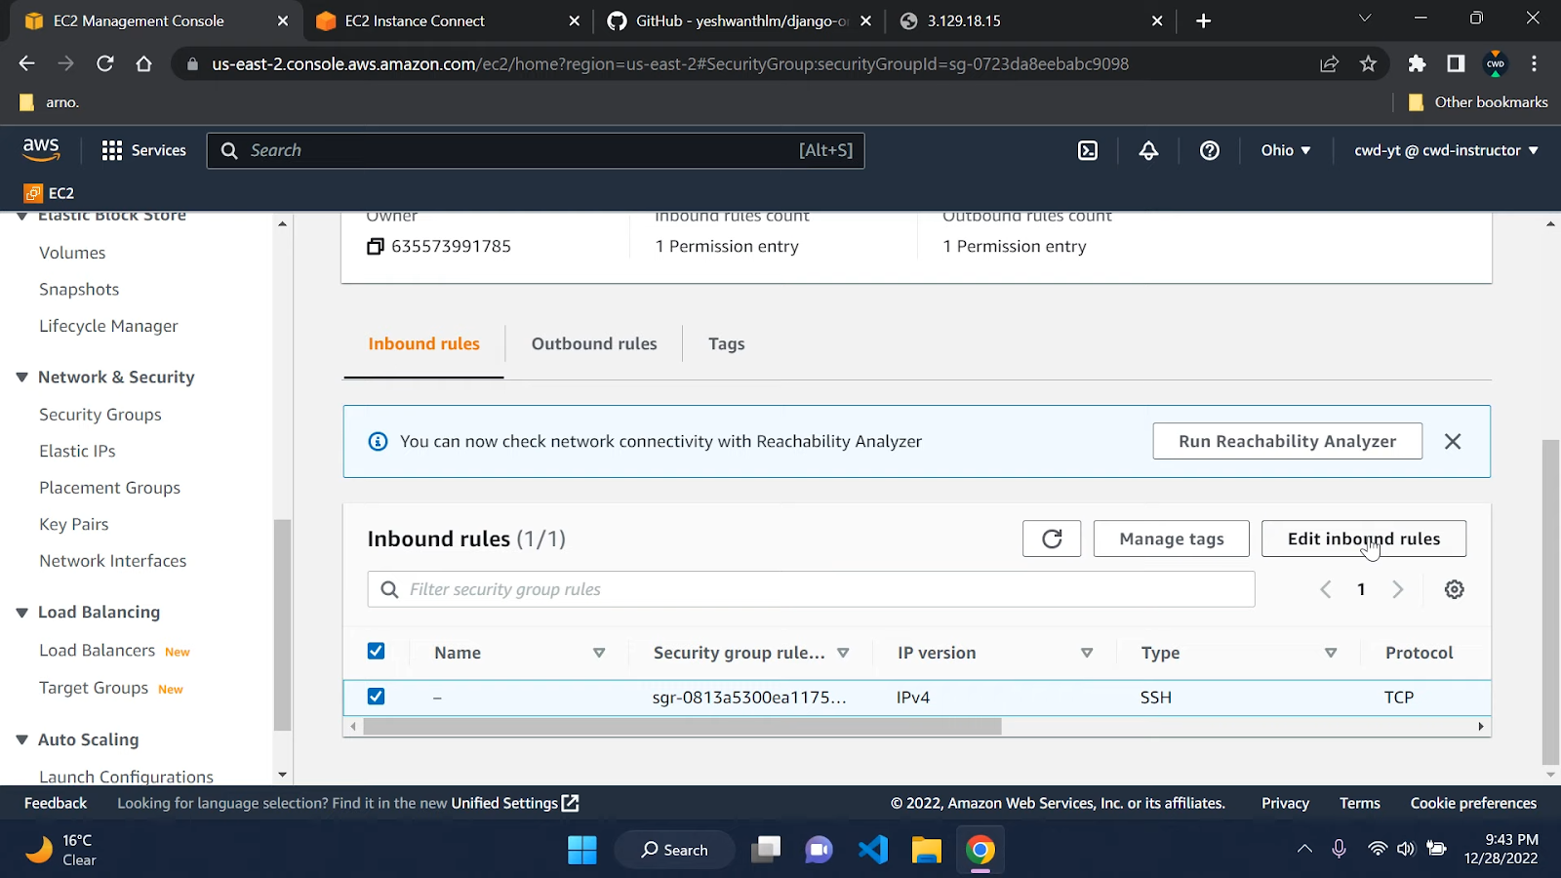The height and width of the screenshot is (878, 1561).
Task: Open Visual Studio Code from taskbar
Action: point(873,850)
